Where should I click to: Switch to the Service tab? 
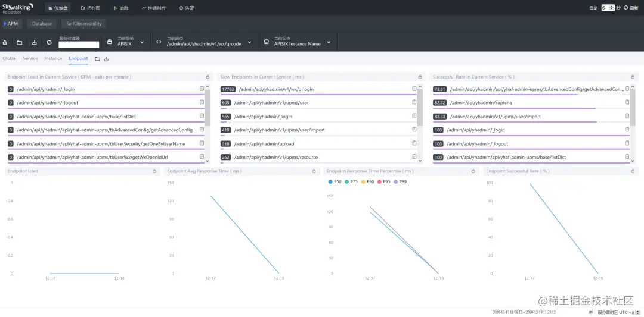click(x=30, y=58)
